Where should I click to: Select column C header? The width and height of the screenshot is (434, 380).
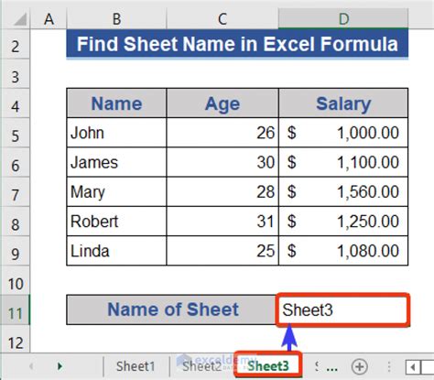click(x=222, y=19)
